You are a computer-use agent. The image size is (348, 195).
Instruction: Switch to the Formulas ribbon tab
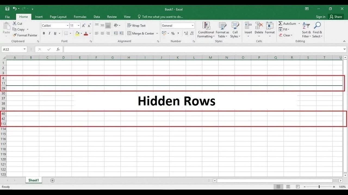coord(80,17)
